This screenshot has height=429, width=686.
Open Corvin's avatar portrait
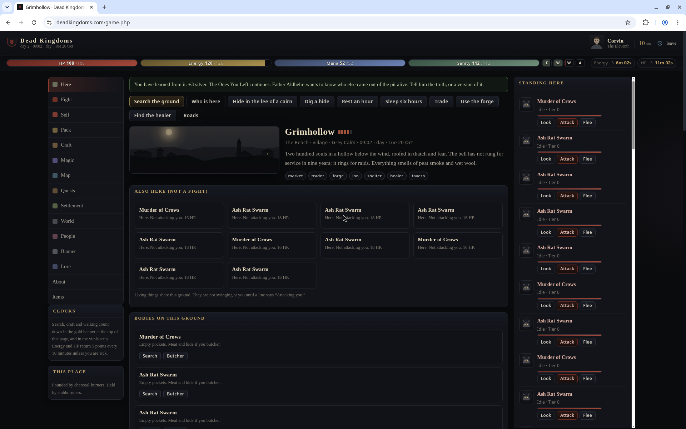coord(596,43)
